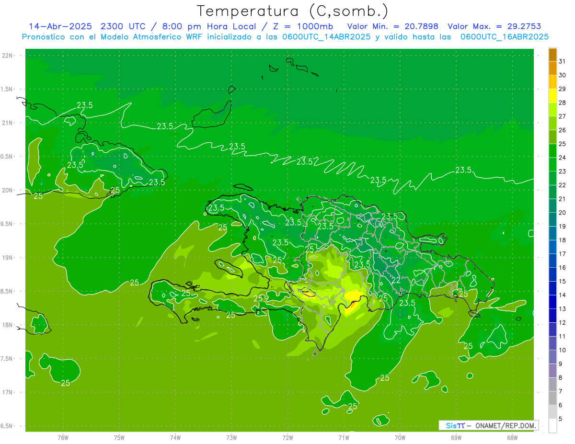Click the '20' label on color scale
The image size is (575, 444).
click(x=562, y=213)
